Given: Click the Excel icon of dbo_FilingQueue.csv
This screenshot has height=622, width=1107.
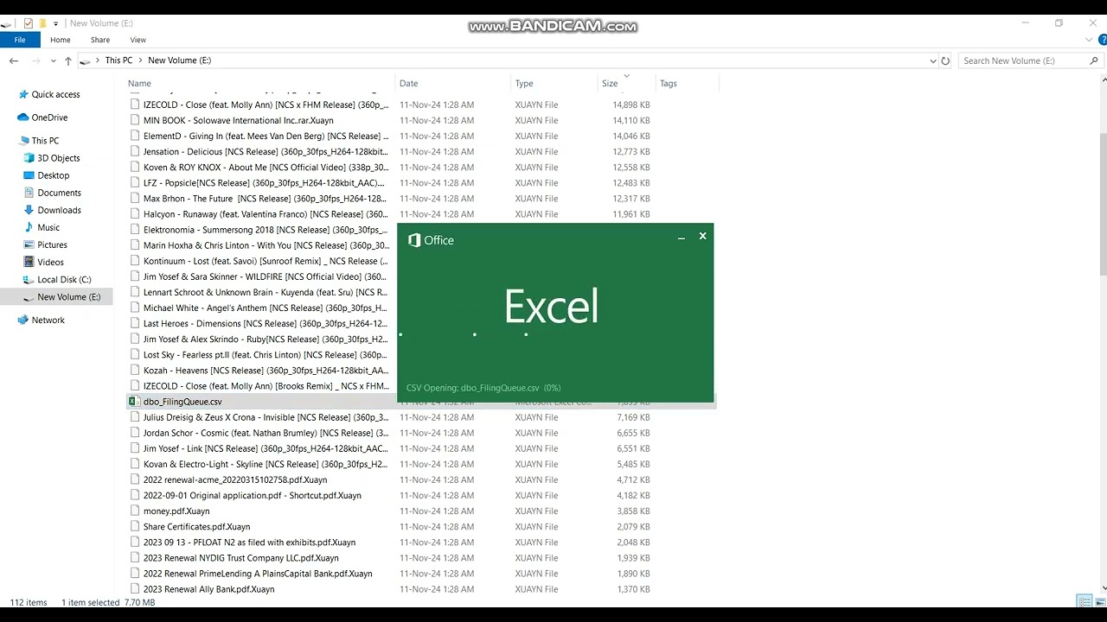Looking at the screenshot, I should point(133,402).
